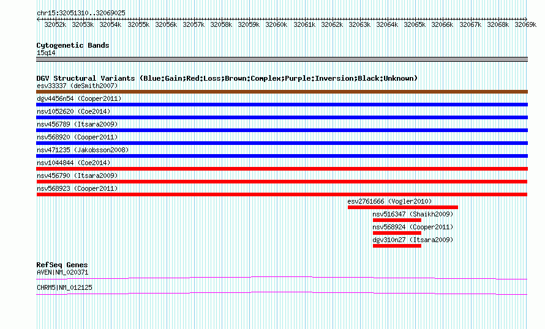Click the red bar under nsv568923
Screen dimensions: 545x329
(x=282, y=194)
